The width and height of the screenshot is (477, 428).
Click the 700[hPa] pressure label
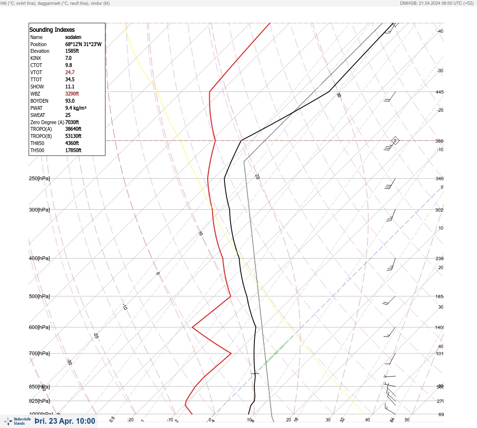pos(39,353)
